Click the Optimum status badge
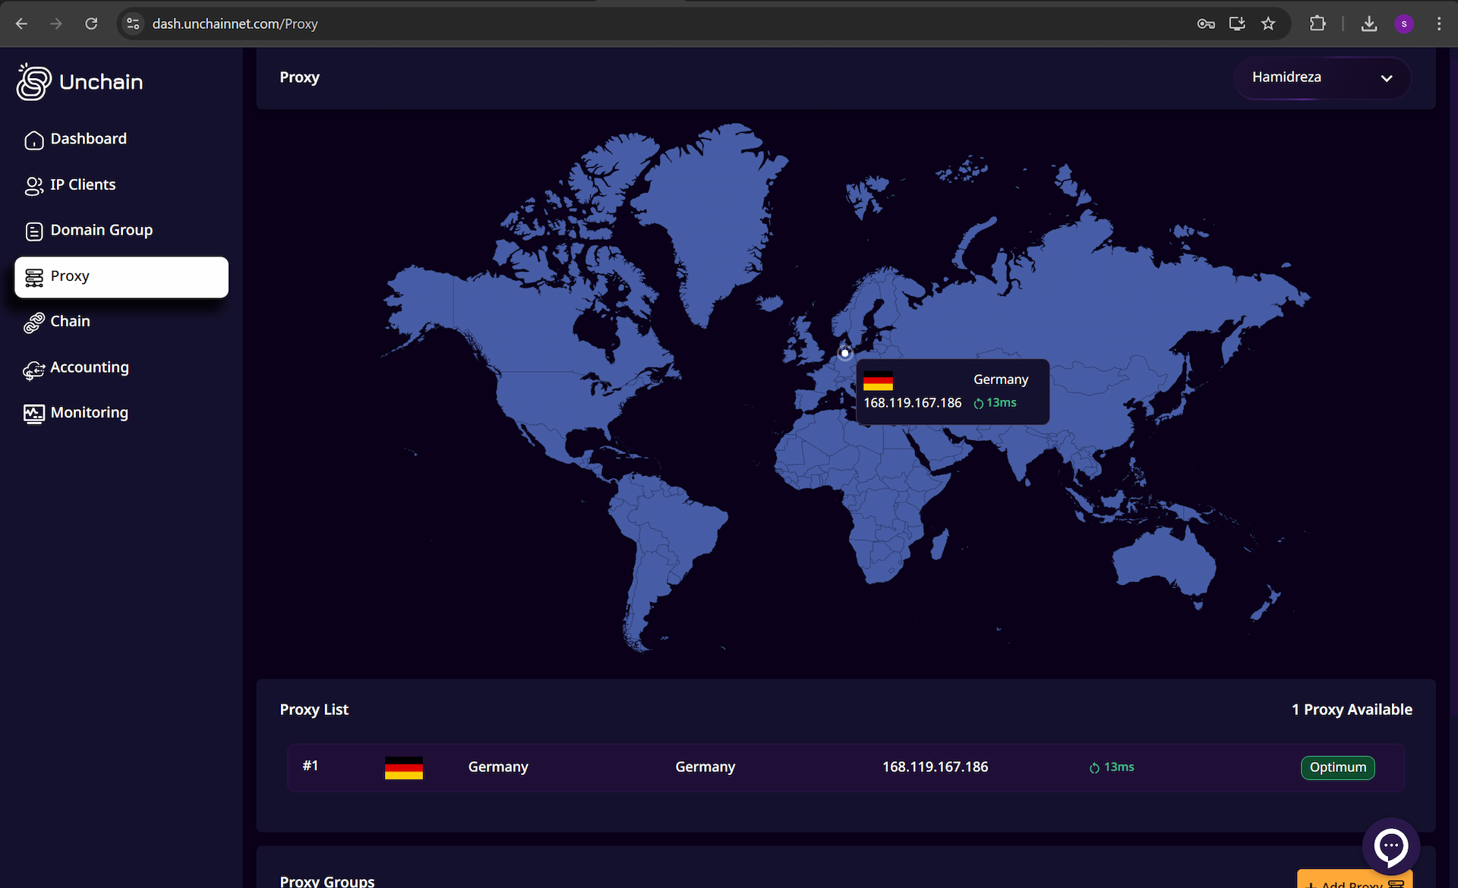Viewport: 1458px width, 888px height. point(1337,767)
